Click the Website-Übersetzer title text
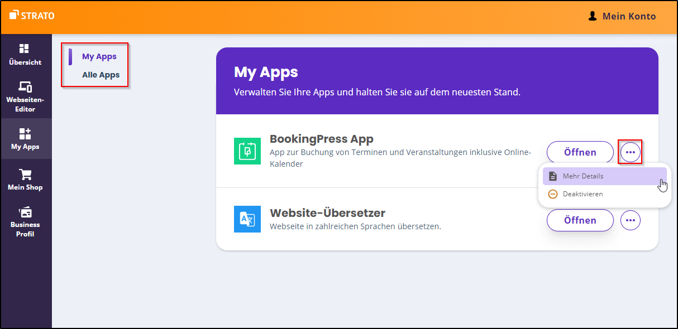Image resolution: width=678 pixels, height=329 pixels. pyautogui.click(x=327, y=213)
